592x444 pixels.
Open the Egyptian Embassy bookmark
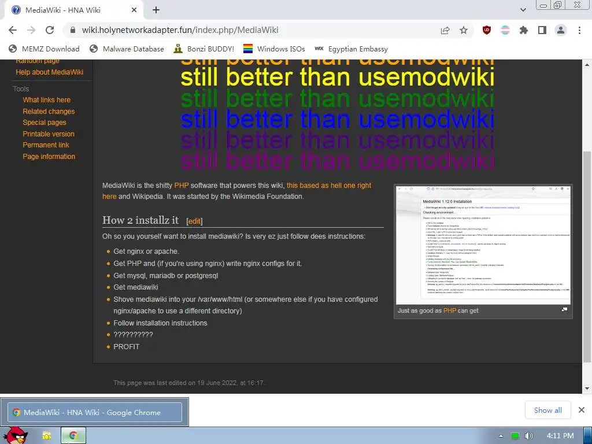click(351, 49)
